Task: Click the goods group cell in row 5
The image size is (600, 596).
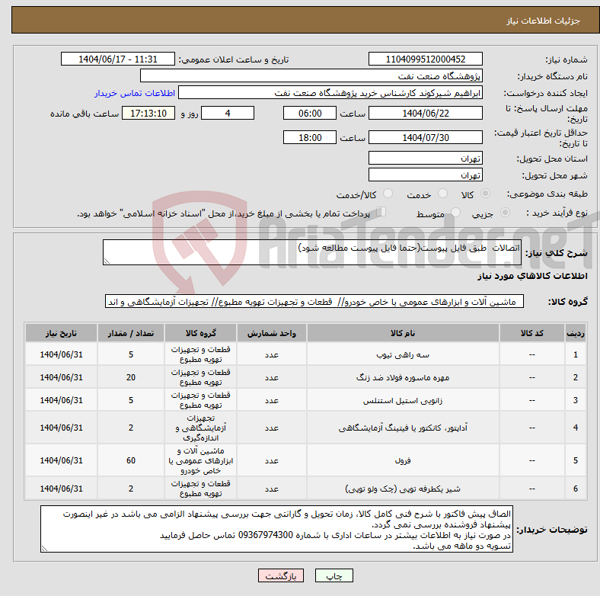Action: click(x=200, y=461)
